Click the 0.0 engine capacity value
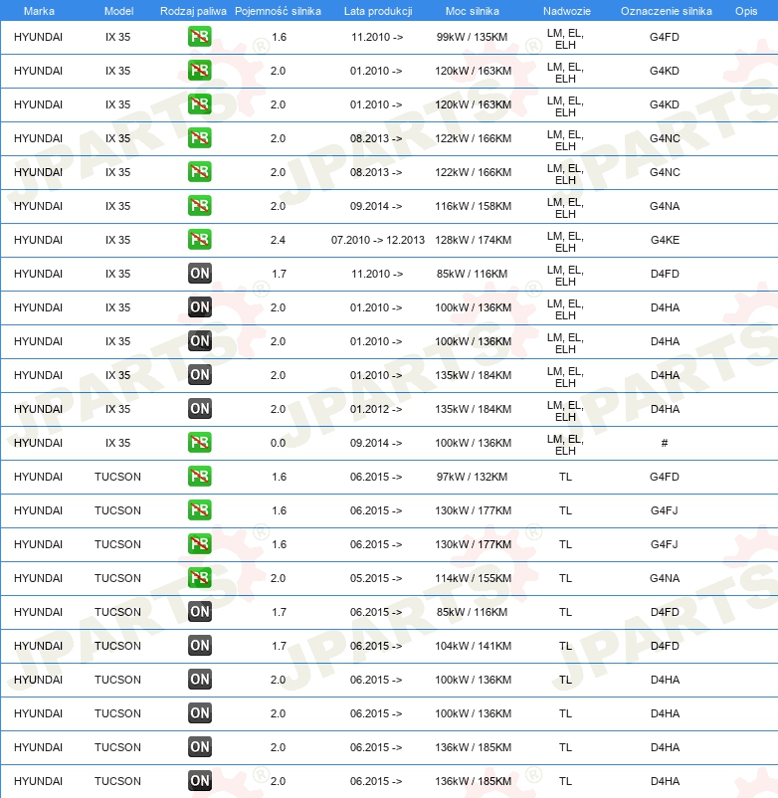Viewport: 778px width, 798px height. tap(278, 443)
